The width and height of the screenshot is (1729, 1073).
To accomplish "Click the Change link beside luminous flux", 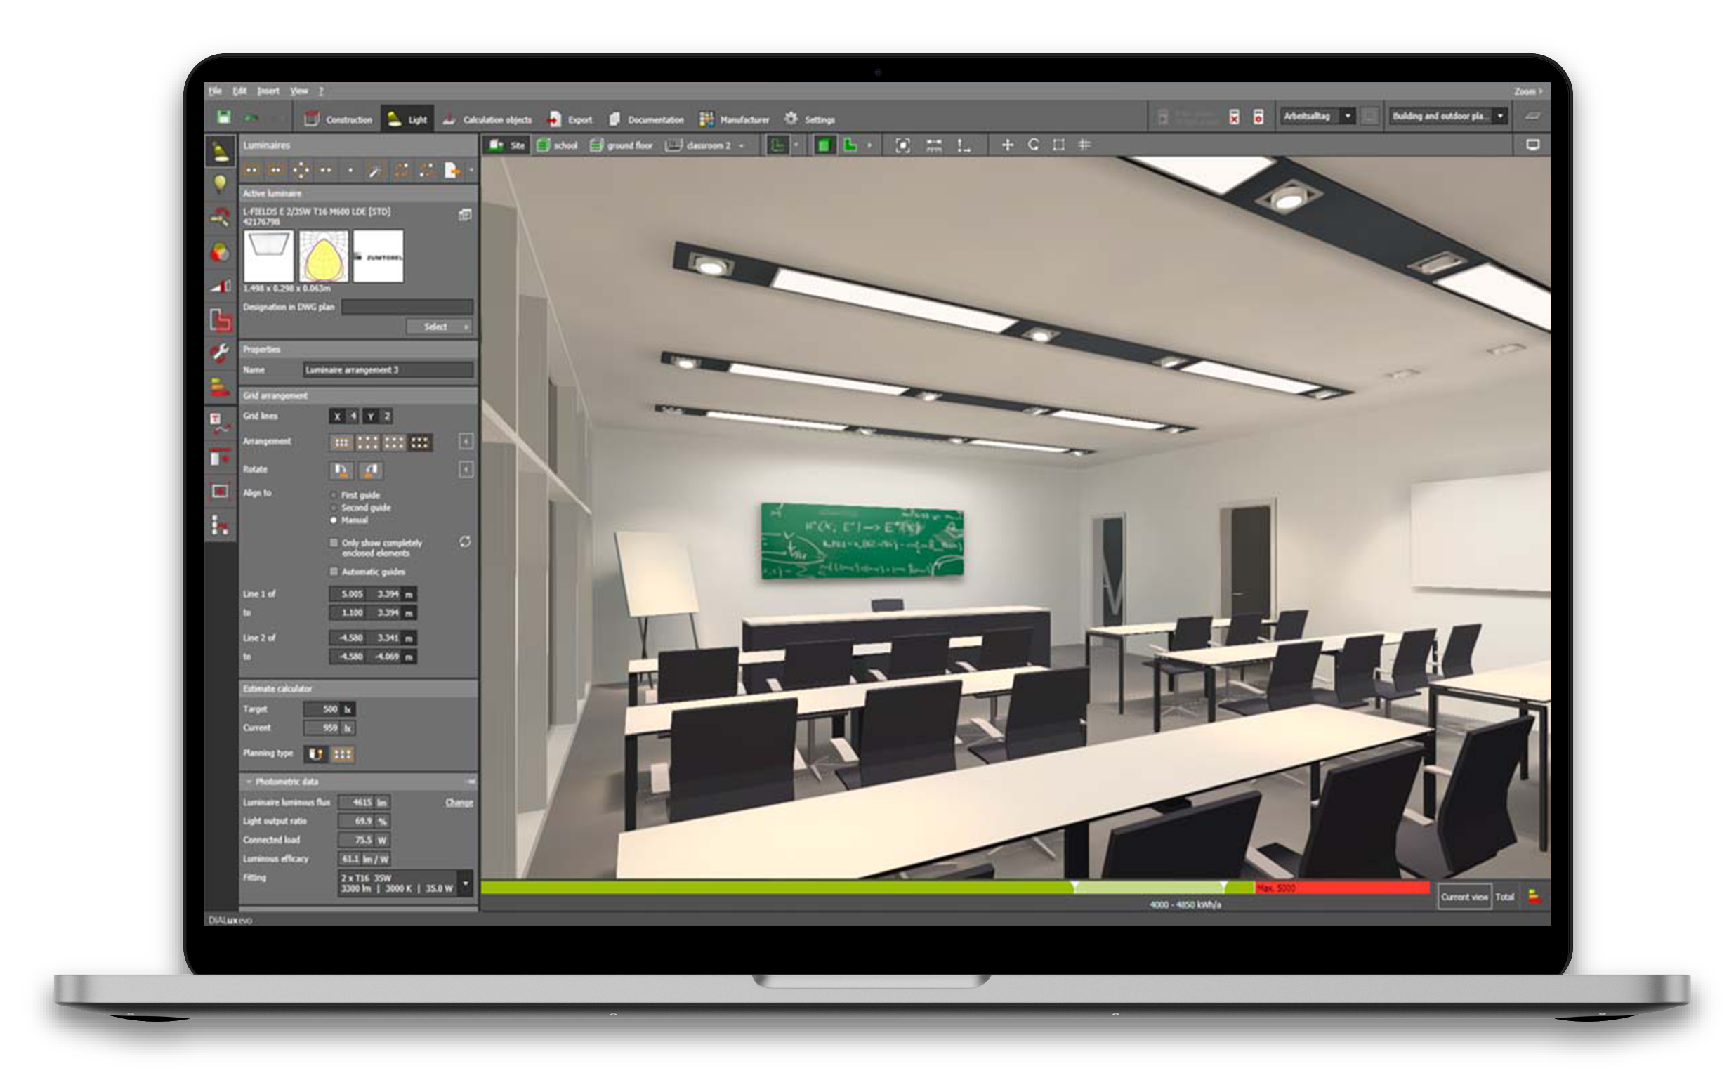I will click(459, 803).
